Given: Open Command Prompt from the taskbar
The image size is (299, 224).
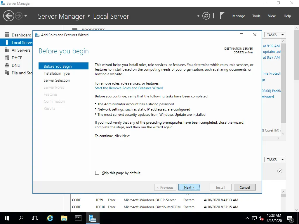Looking at the screenshot, I should [78, 218].
